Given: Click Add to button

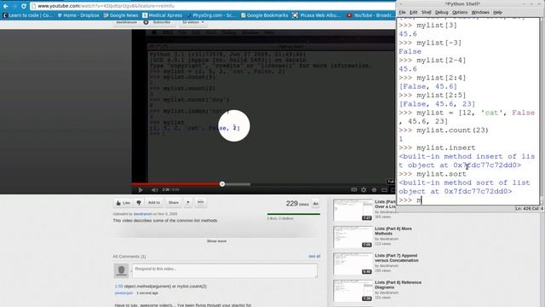Looking at the screenshot, I should pos(154,203).
